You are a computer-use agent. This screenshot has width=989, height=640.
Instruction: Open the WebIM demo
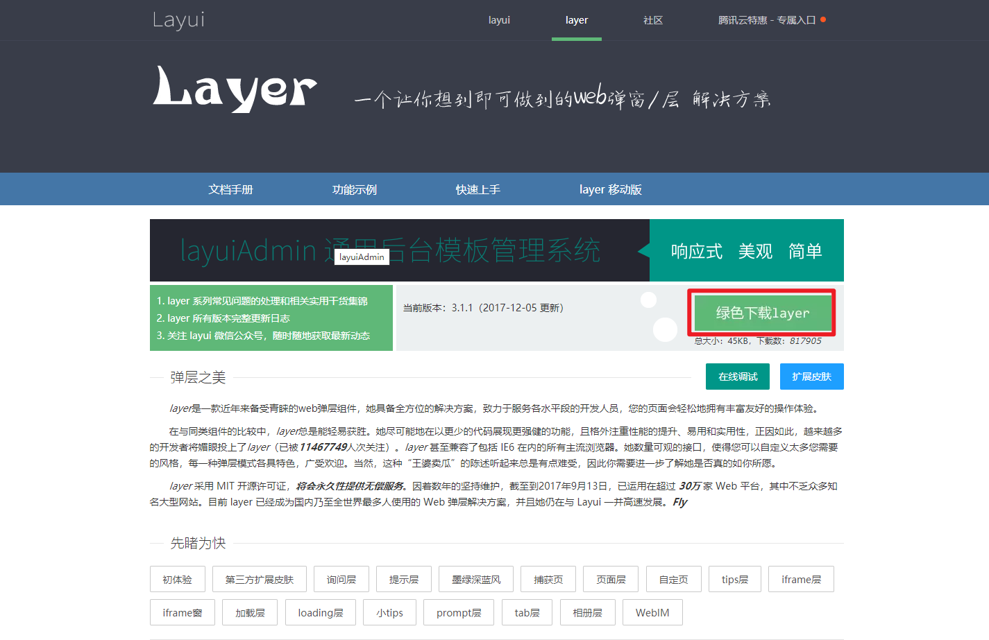(652, 613)
